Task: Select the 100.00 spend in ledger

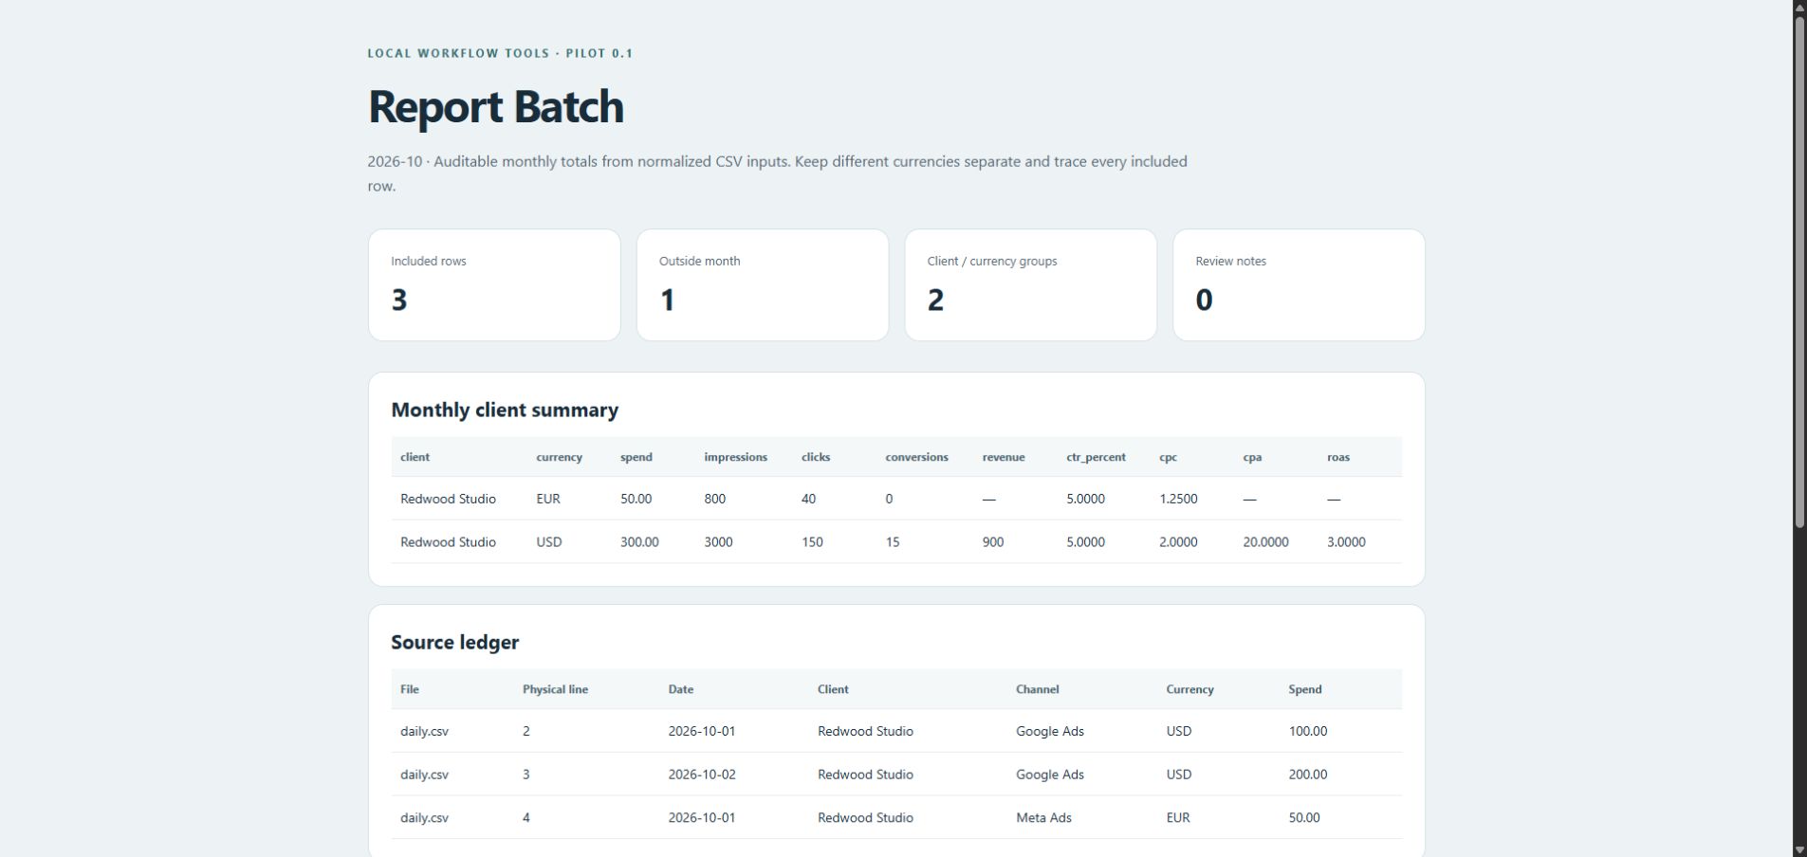Action: tap(1307, 731)
